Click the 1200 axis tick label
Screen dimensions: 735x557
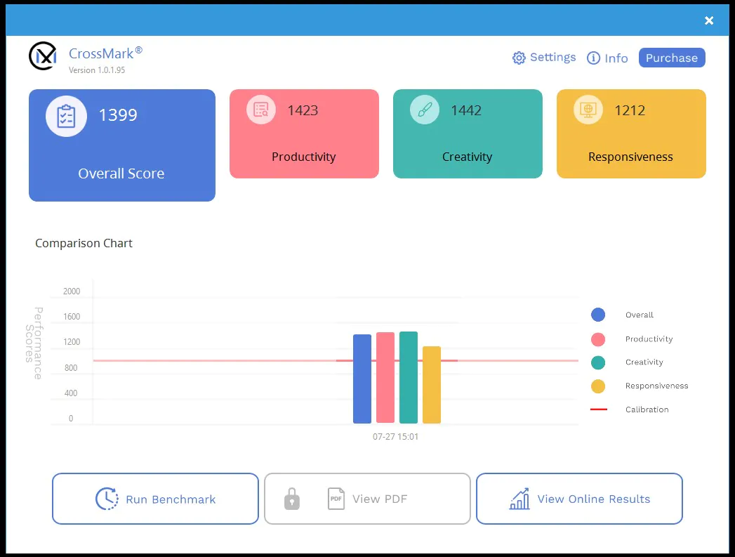click(x=72, y=342)
